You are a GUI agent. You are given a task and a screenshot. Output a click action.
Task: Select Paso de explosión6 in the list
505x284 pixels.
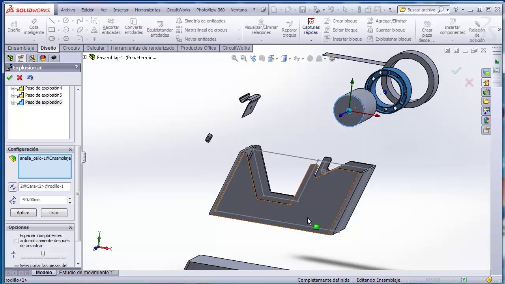[43, 103]
